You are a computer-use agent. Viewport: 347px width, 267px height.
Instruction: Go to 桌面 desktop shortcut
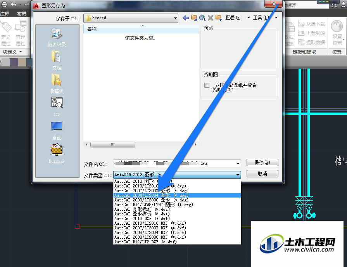(57, 131)
